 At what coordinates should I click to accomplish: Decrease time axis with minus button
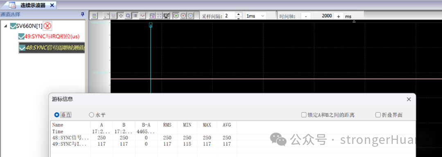tap(306, 16)
